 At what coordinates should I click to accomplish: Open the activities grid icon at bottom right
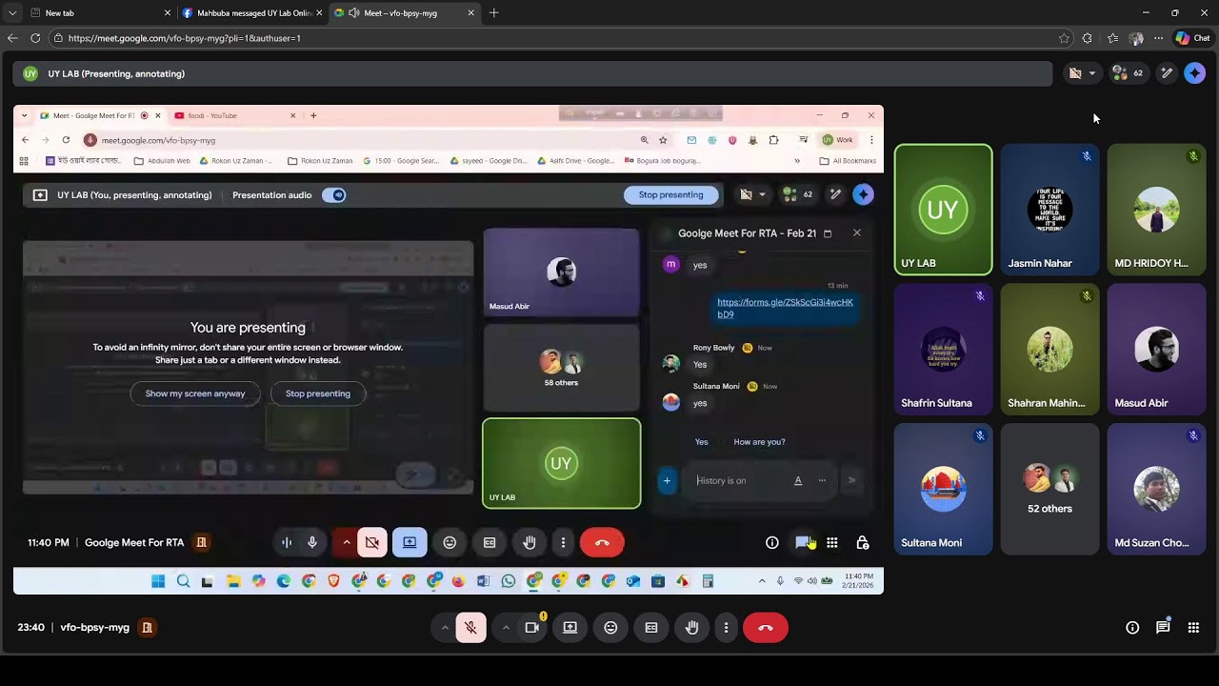click(1193, 628)
